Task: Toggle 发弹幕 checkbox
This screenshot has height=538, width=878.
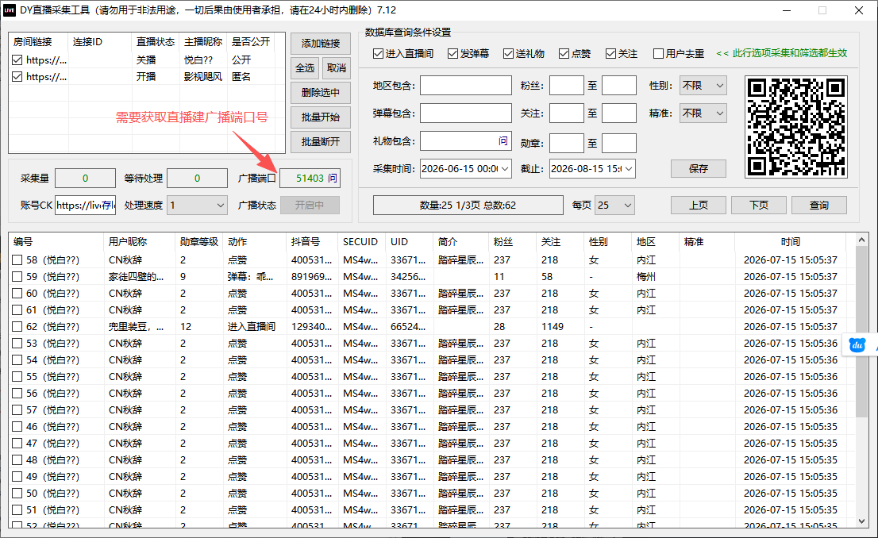Action: click(453, 54)
